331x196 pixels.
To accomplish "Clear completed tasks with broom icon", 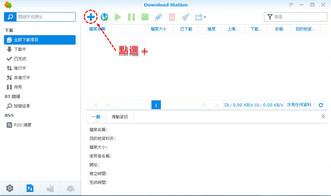I will pos(186,17).
